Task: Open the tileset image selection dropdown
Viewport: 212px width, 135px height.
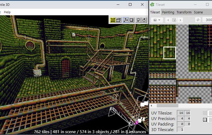Action: click(x=157, y=20)
